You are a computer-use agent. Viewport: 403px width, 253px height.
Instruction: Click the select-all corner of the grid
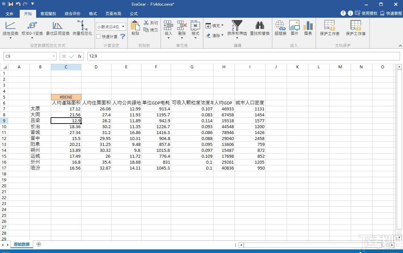tap(4, 67)
